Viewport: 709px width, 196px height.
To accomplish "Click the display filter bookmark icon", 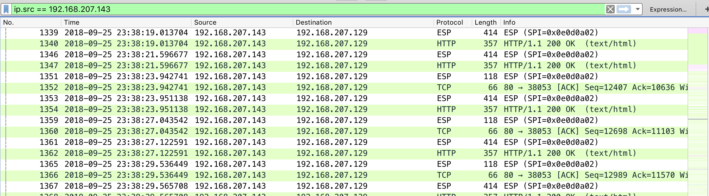I will click(x=6, y=9).
